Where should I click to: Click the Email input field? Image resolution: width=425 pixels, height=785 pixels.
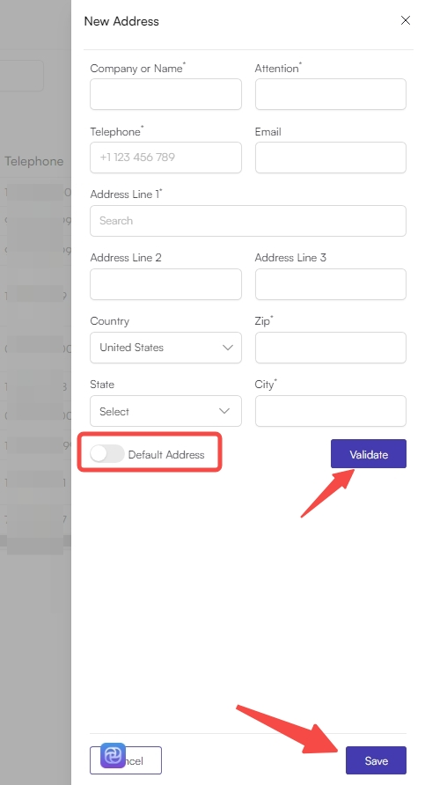tap(330, 158)
